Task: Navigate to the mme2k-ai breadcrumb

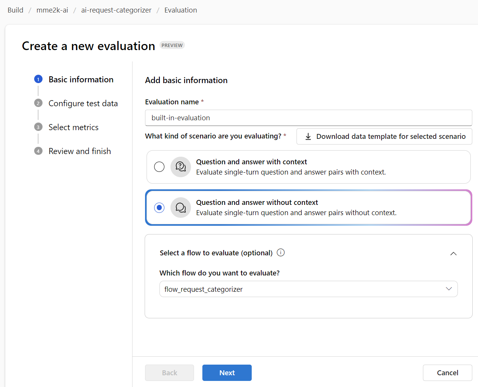Action: (52, 10)
